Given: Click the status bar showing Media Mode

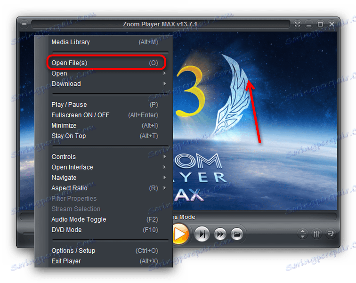Looking at the screenshot, I should (254, 217).
